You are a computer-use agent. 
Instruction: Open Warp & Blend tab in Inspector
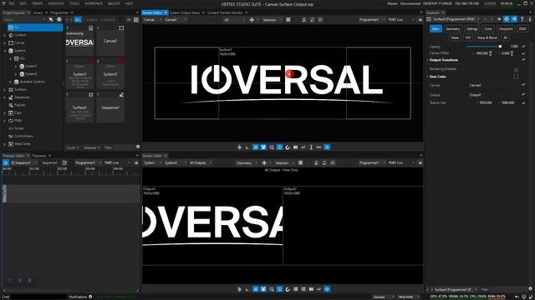click(x=487, y=37)
